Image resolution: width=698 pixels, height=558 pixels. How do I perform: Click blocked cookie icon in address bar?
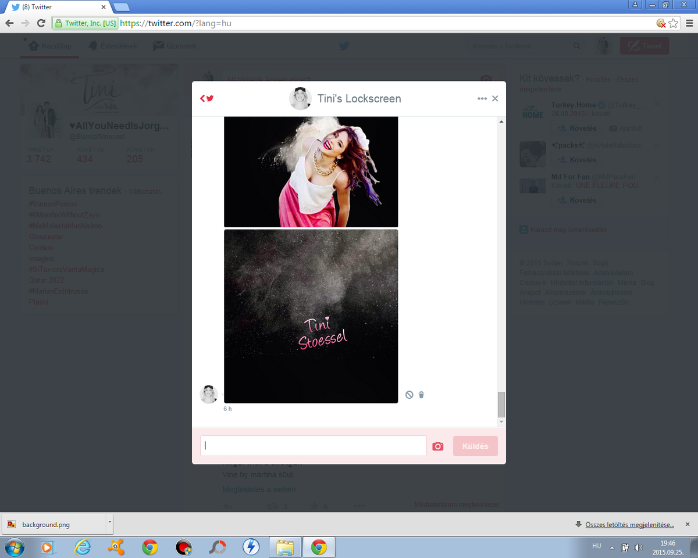coord(661,23)
